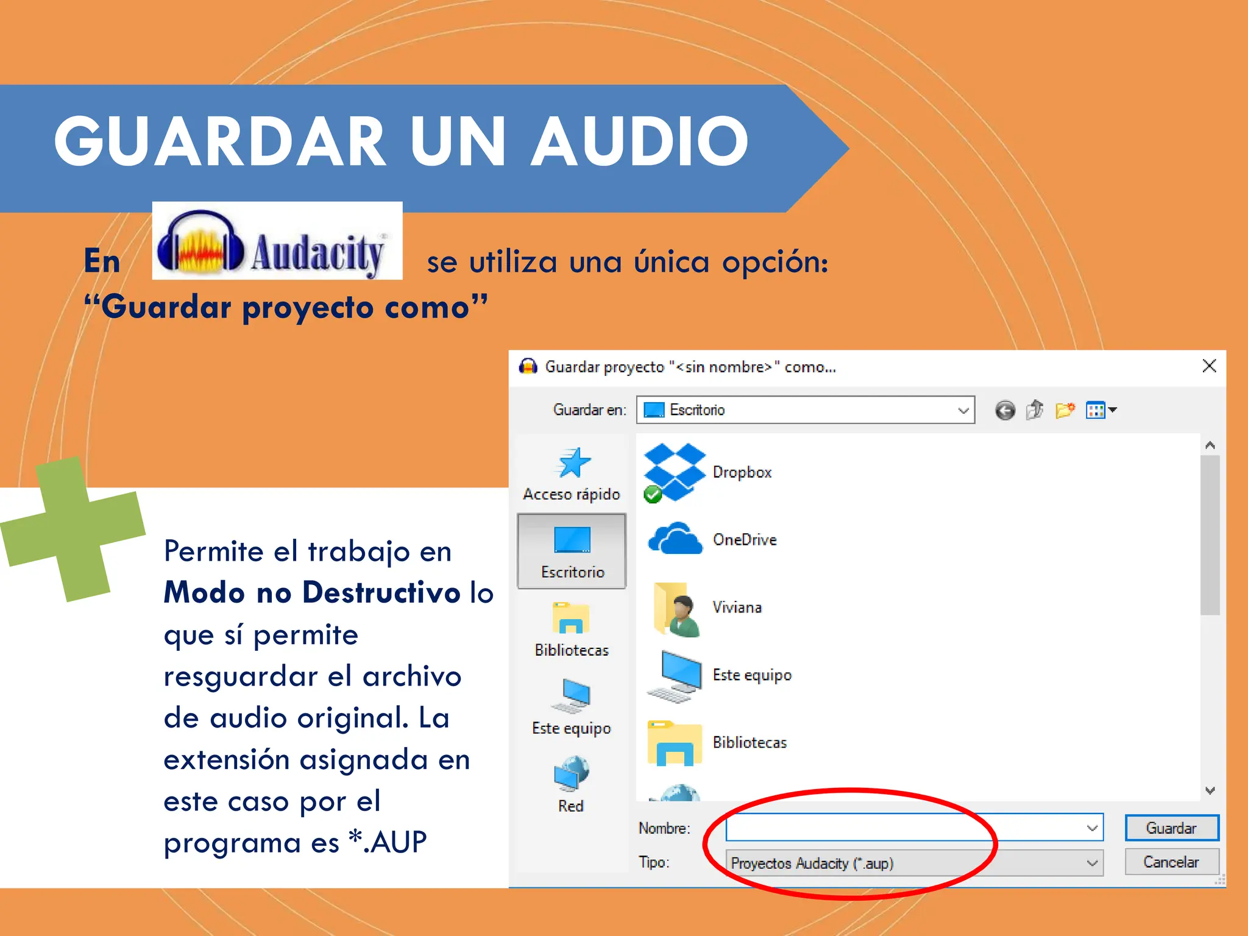Close the Guardar proyecto dialog
This screenshot has height=936, width=1248.
point(1209,366)
